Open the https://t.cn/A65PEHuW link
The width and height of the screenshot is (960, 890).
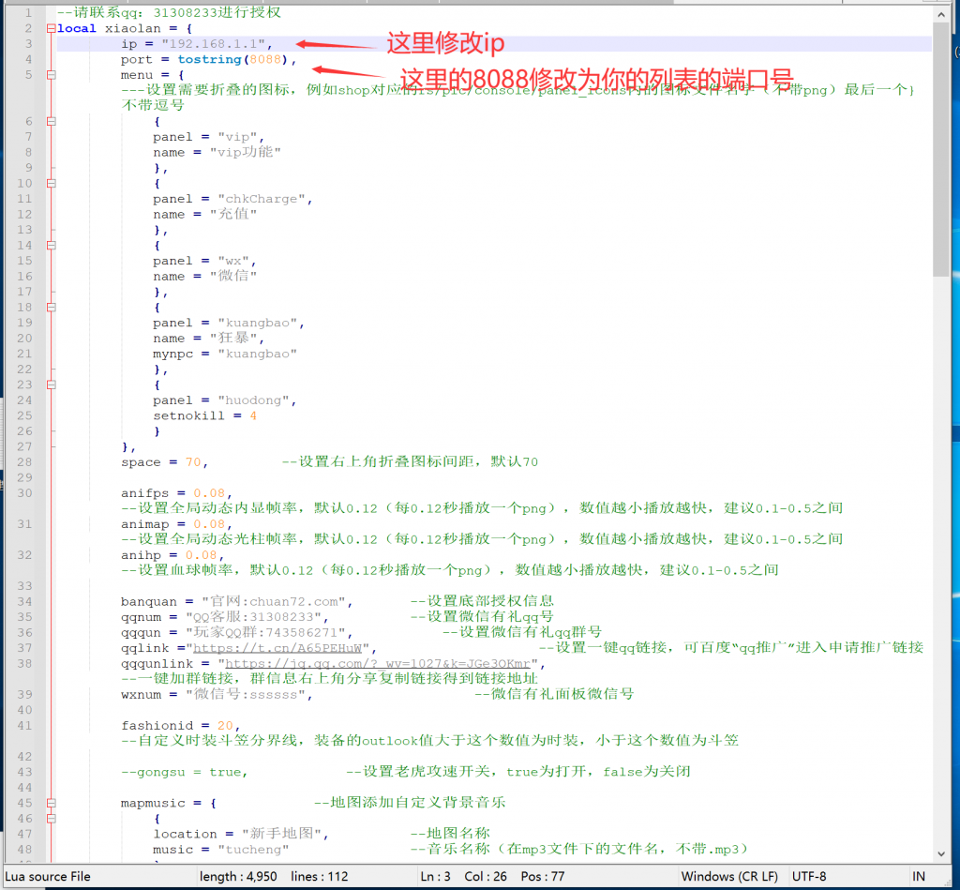tap(277, 648)
